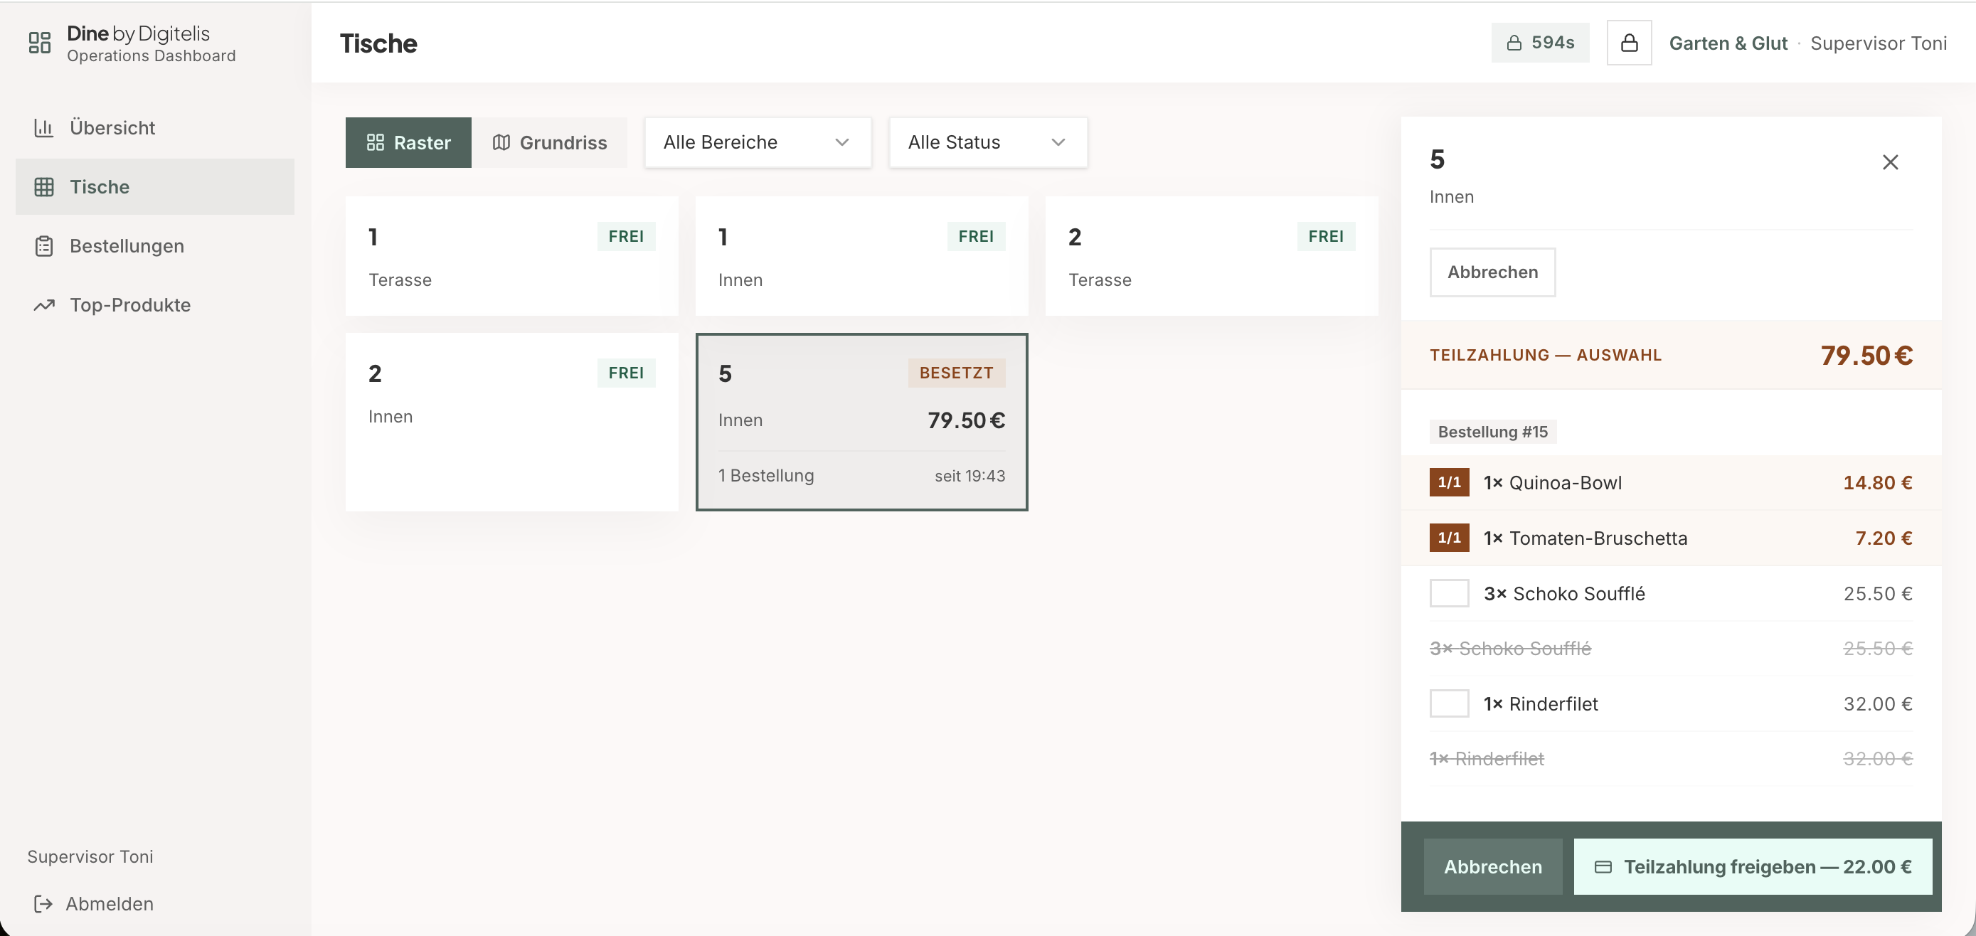Click the chevron in Alle Bereiche
1976x936 pixels.
click(842, 143)
